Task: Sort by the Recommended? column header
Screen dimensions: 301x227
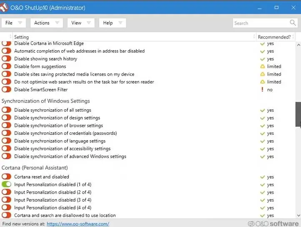Action: [x=274, y=37]
